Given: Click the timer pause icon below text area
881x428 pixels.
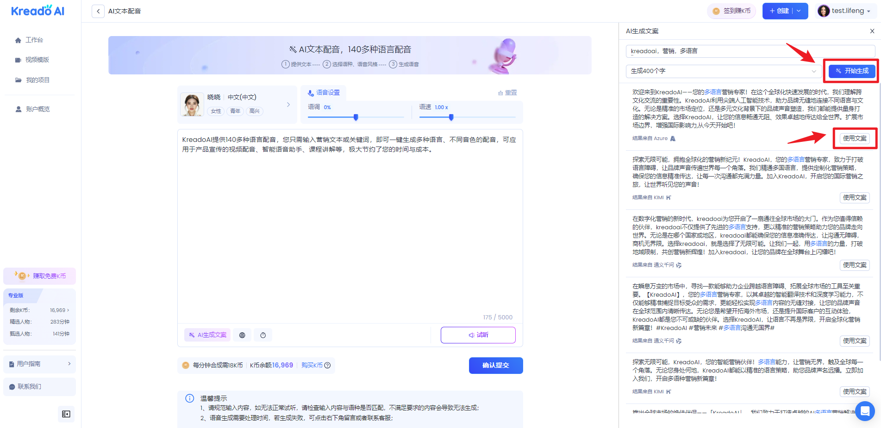Looking at the screenshot, I should coord(263,335).
